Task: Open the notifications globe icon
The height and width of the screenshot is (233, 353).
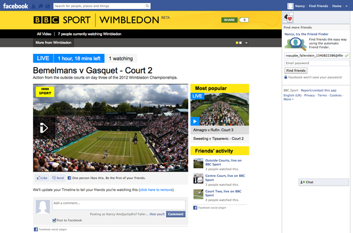Action: click(47, 7)
